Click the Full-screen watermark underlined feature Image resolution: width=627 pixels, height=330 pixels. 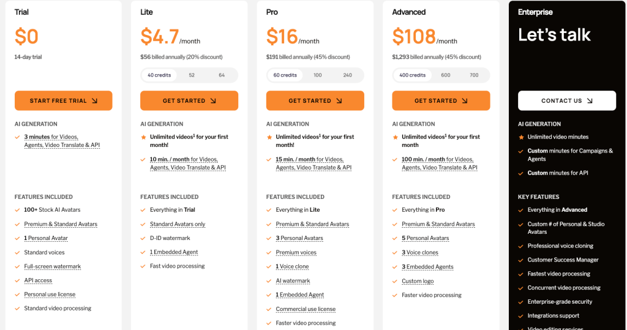[x=53, y=266]
